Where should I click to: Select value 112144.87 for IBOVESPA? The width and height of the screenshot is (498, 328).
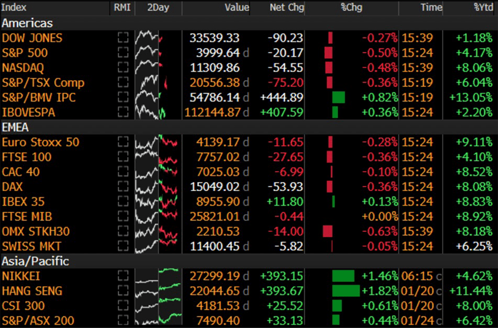213,112
